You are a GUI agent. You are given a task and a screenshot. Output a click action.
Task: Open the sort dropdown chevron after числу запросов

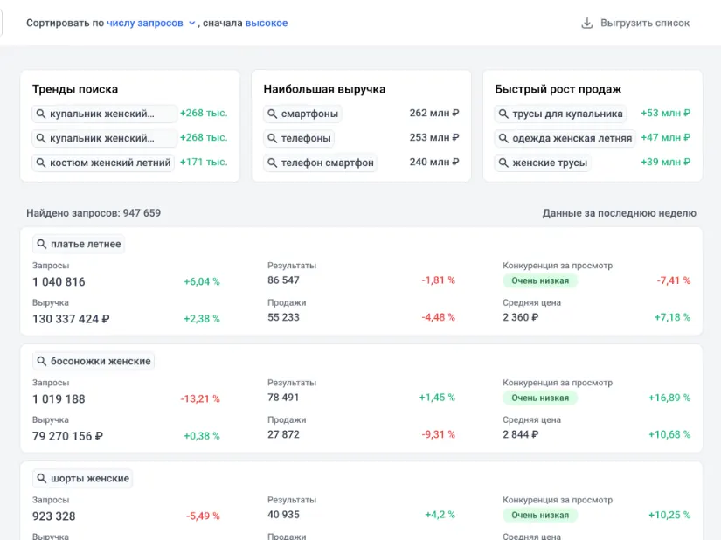click(191, 24)
